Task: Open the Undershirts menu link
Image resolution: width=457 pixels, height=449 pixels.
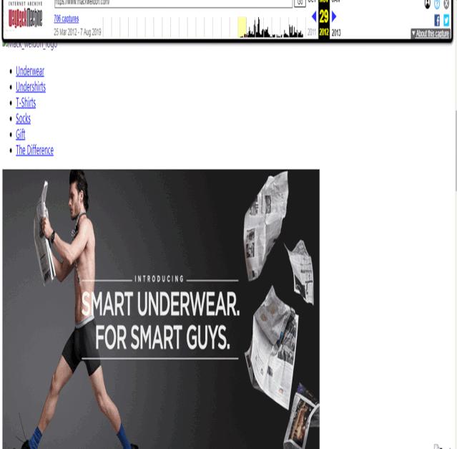Action: (31, 87)
